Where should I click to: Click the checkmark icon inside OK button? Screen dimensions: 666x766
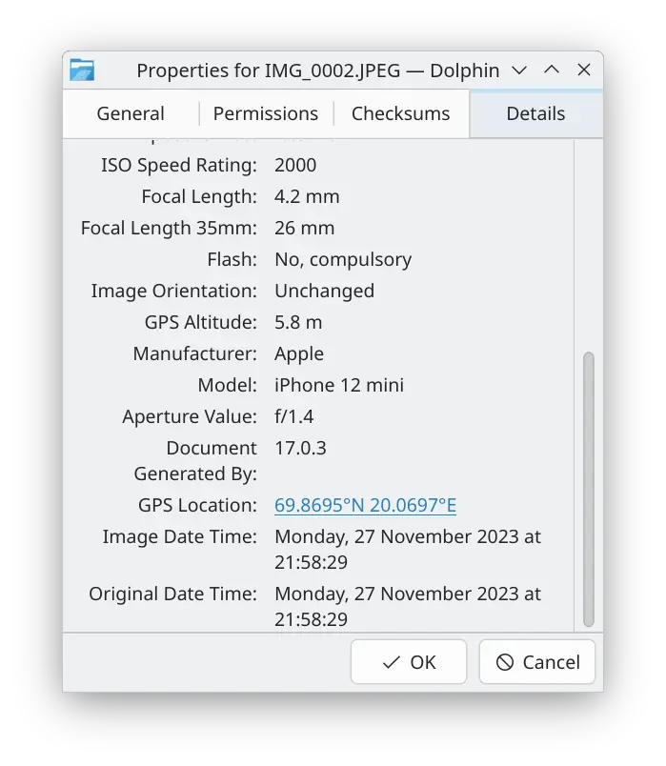coord(390,661)
